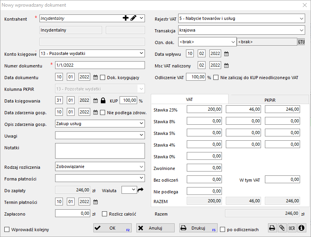The image size is (311, 237).
Task: Edit contractor using pencil icon
Action: click(x=134, y=18)
